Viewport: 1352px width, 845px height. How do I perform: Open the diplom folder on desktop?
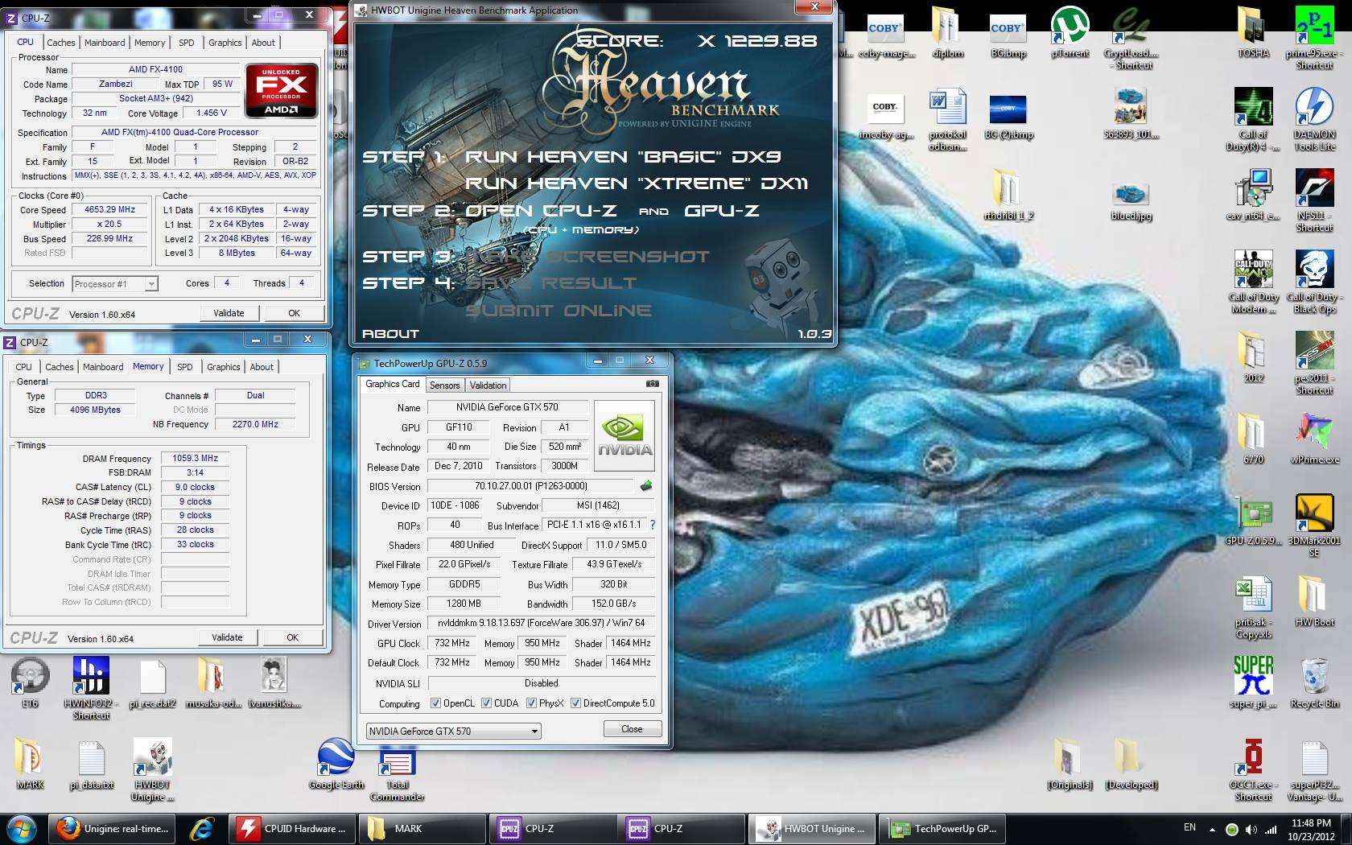click(947, 34)
